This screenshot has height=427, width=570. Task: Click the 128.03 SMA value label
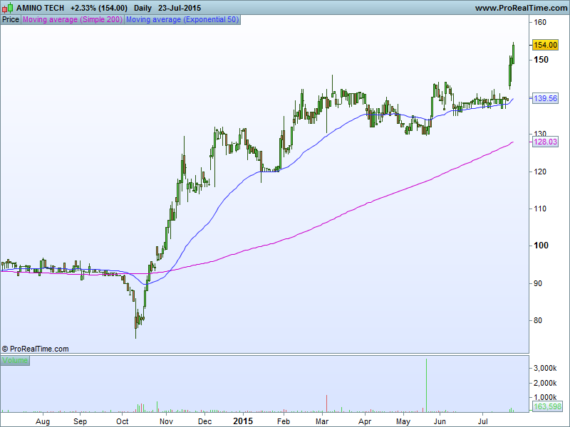click(x=545, y=142)
